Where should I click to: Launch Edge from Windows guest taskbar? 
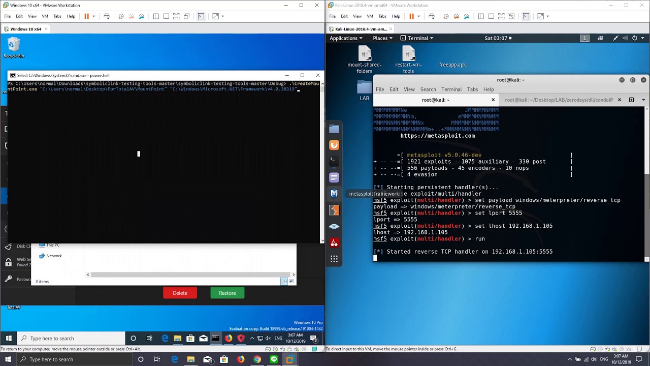pyautogui.click(x=165, y=338)
